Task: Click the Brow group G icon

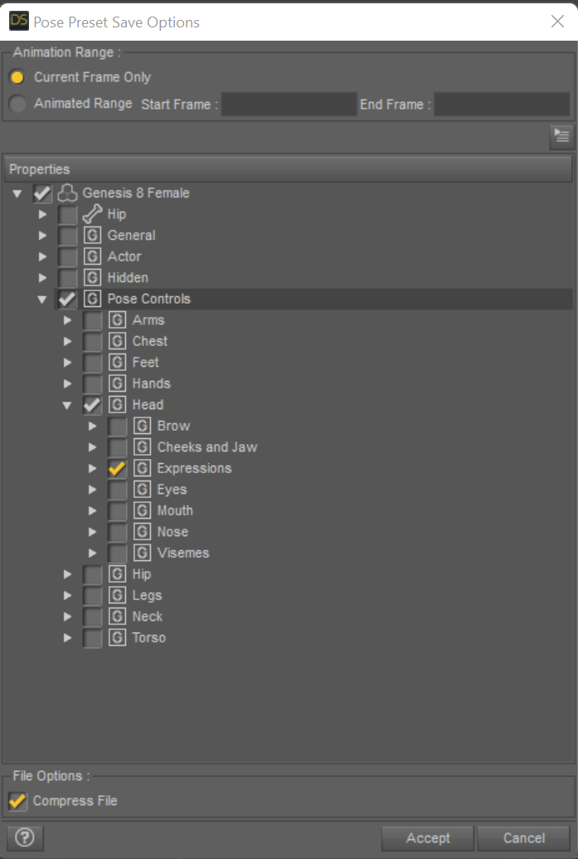Action: 143,426
